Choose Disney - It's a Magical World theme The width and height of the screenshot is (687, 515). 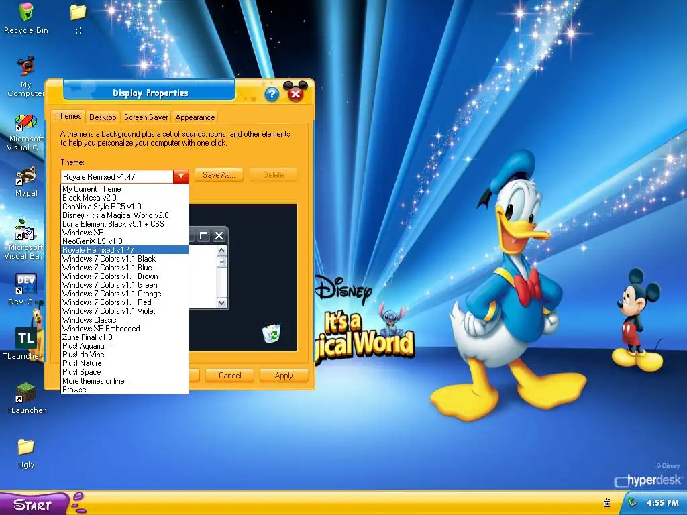[125, 215]
